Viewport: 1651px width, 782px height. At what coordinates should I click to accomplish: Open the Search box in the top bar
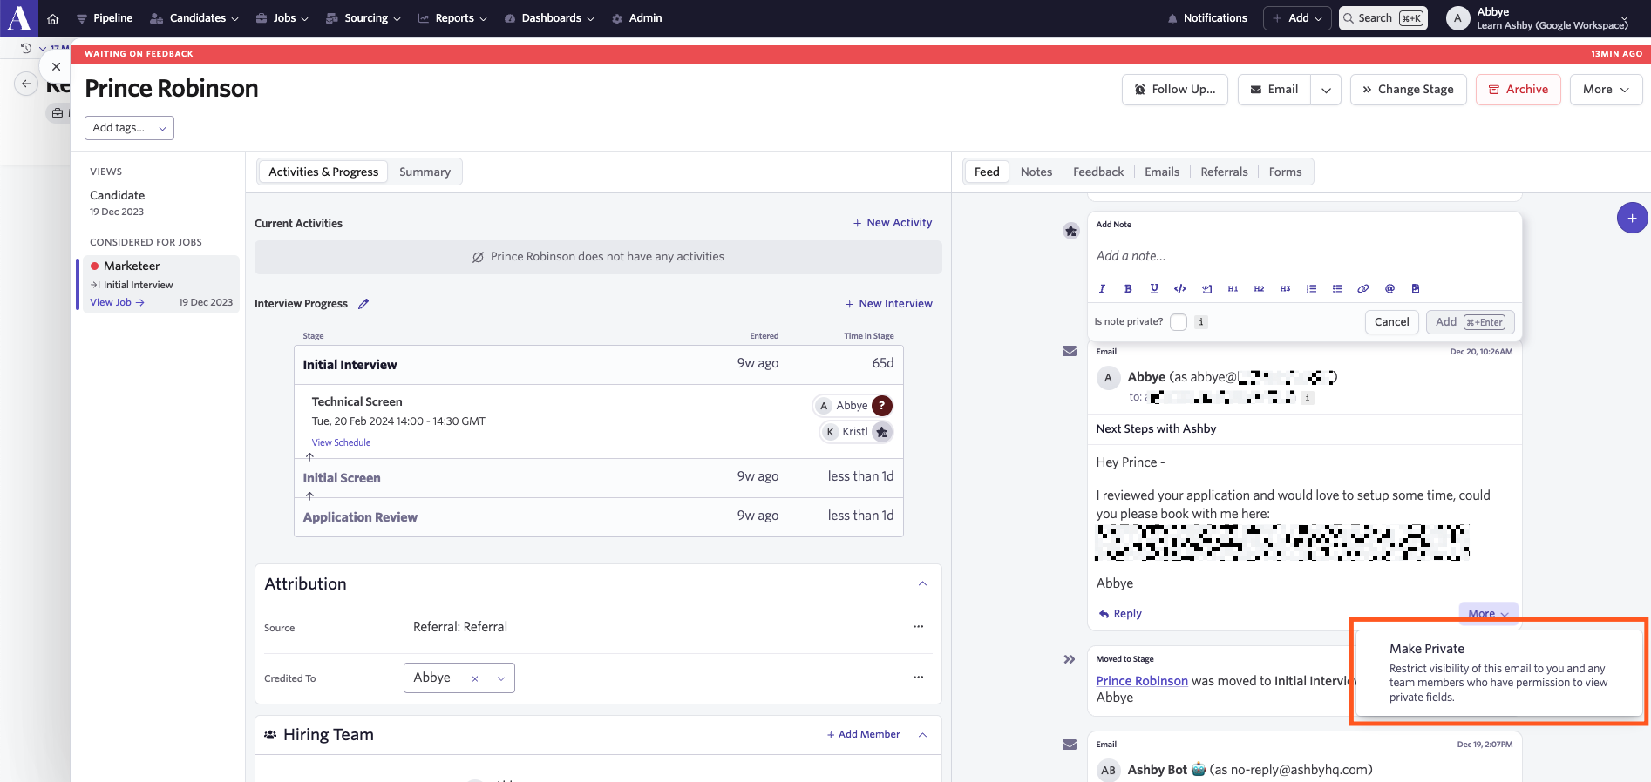coord(1383,18)
